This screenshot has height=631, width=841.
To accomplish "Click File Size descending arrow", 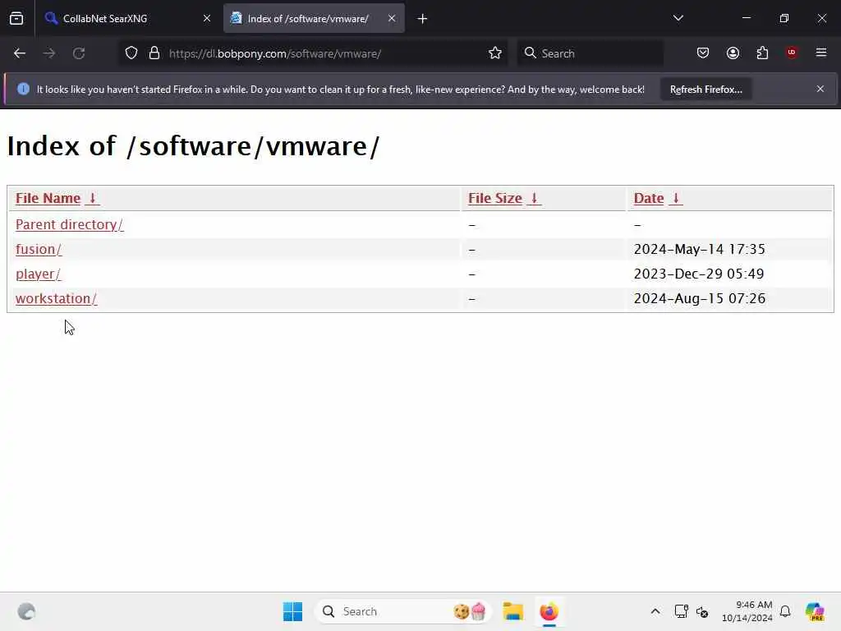I will [x=534, y=198].
